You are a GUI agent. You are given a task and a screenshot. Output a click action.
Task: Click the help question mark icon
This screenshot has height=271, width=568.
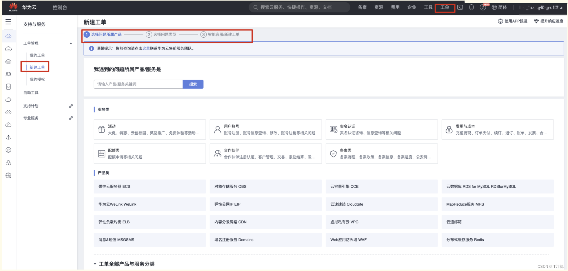coord(483,8)
